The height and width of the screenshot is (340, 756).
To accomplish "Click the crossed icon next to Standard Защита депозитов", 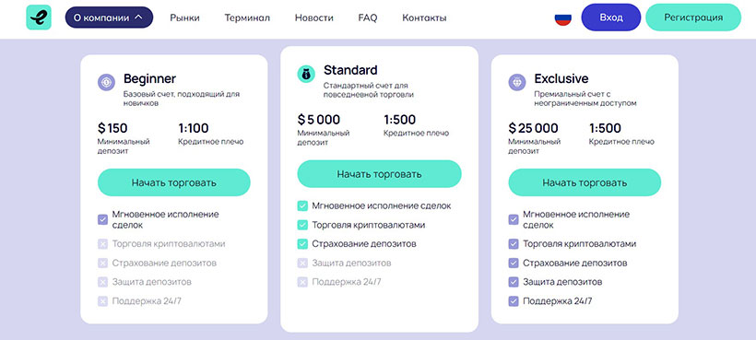I will [302, 264].
